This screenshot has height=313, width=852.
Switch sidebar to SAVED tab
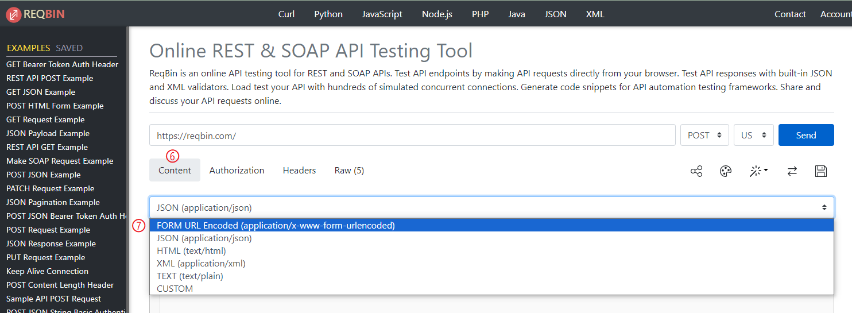point(69,48)
